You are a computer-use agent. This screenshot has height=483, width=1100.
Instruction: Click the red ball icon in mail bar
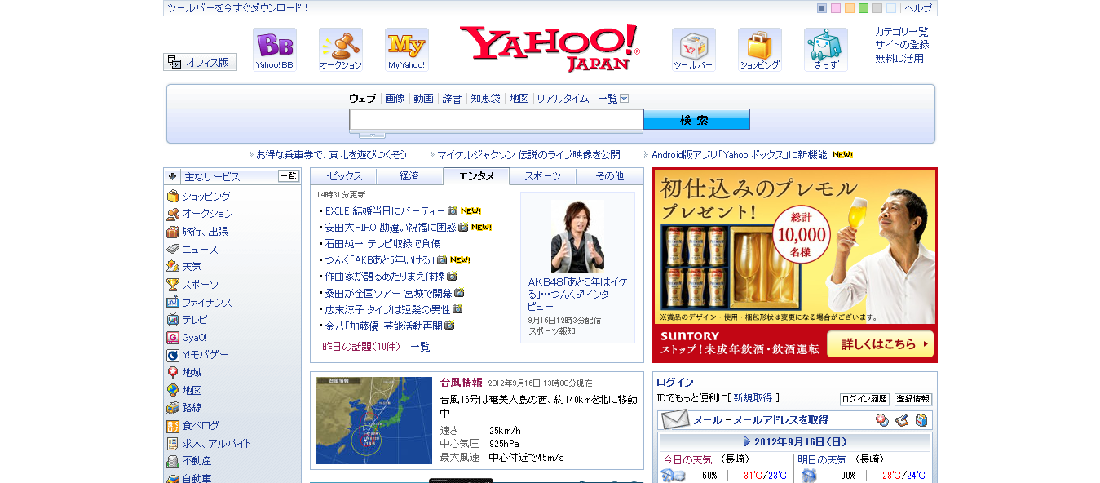(882, 420)
